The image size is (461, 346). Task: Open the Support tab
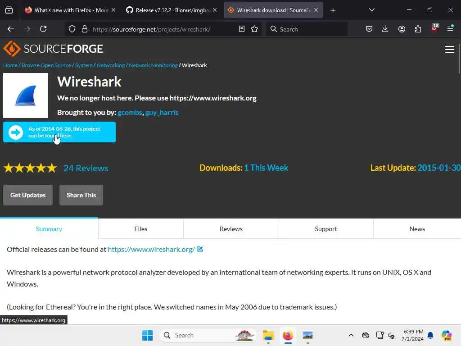coord(326,229)
